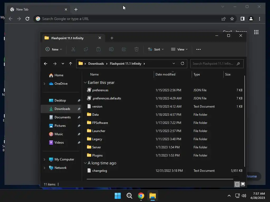Switch to Details view icon in status bar
Viewport: 270px width, 202px height.
(237, 184)
